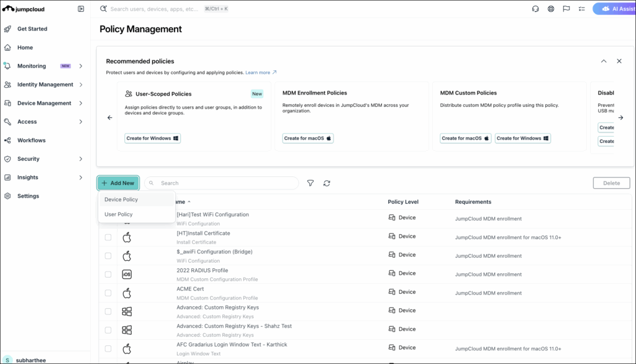Choose Device Policy from the dropdown
This screenshot has width=636, height=364.
(136, 199)
